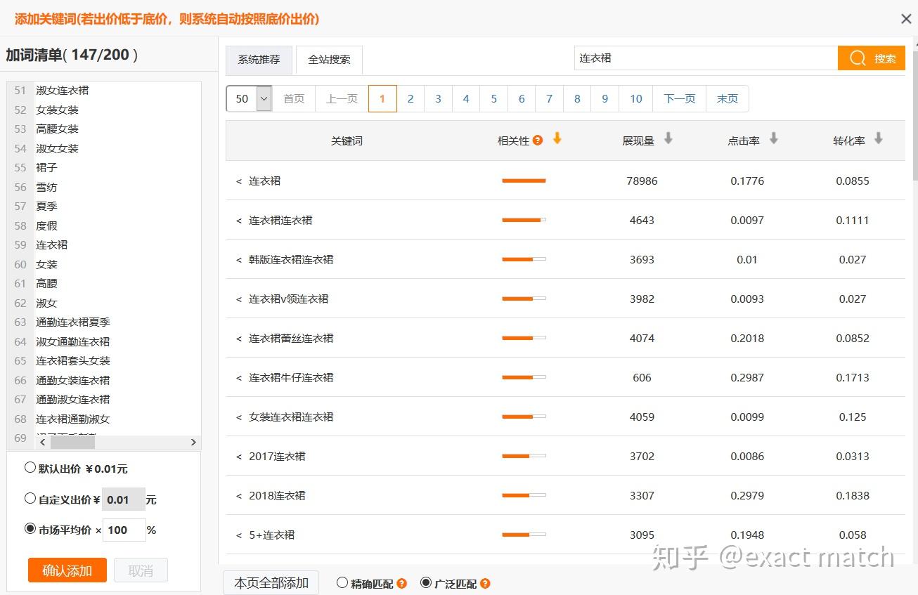
Task: Add keyword 连衣裙牛仔连衣裙 via its arrow
Action: [x=239, y=378]
